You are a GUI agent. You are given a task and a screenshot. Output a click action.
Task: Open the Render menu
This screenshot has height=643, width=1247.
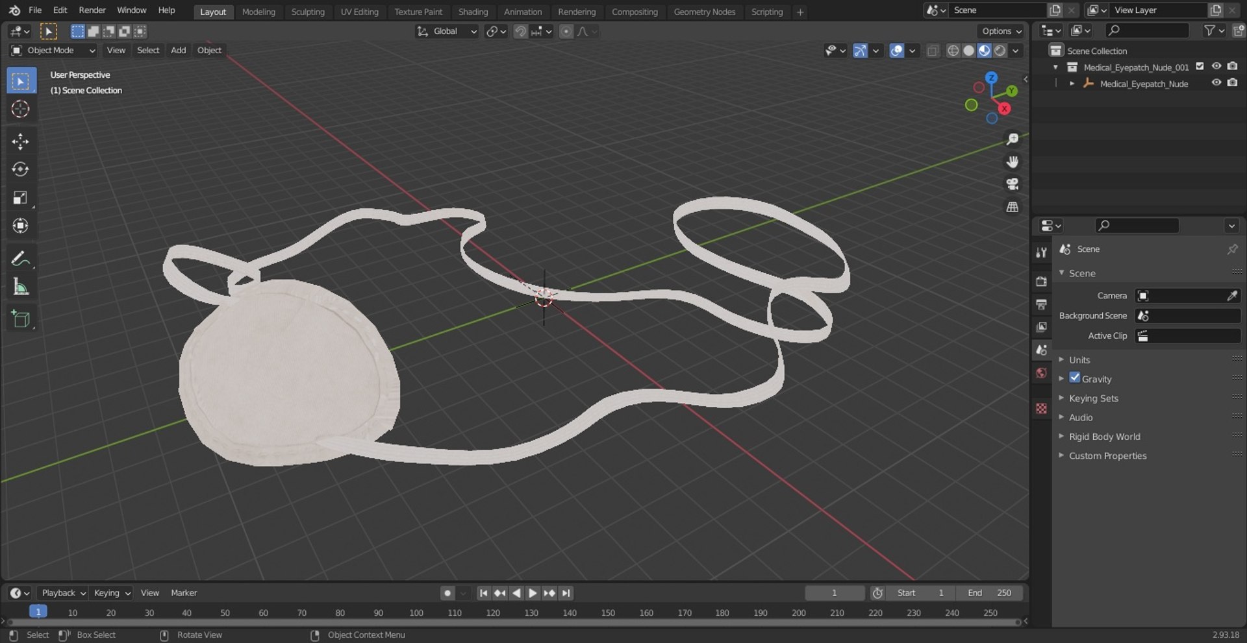click(92, 10)
